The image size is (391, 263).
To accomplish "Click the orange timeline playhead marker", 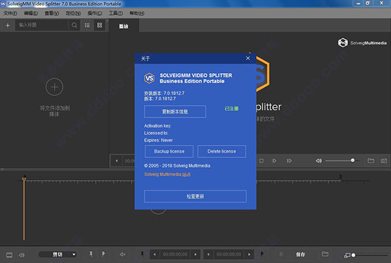I will click(24, 179).
